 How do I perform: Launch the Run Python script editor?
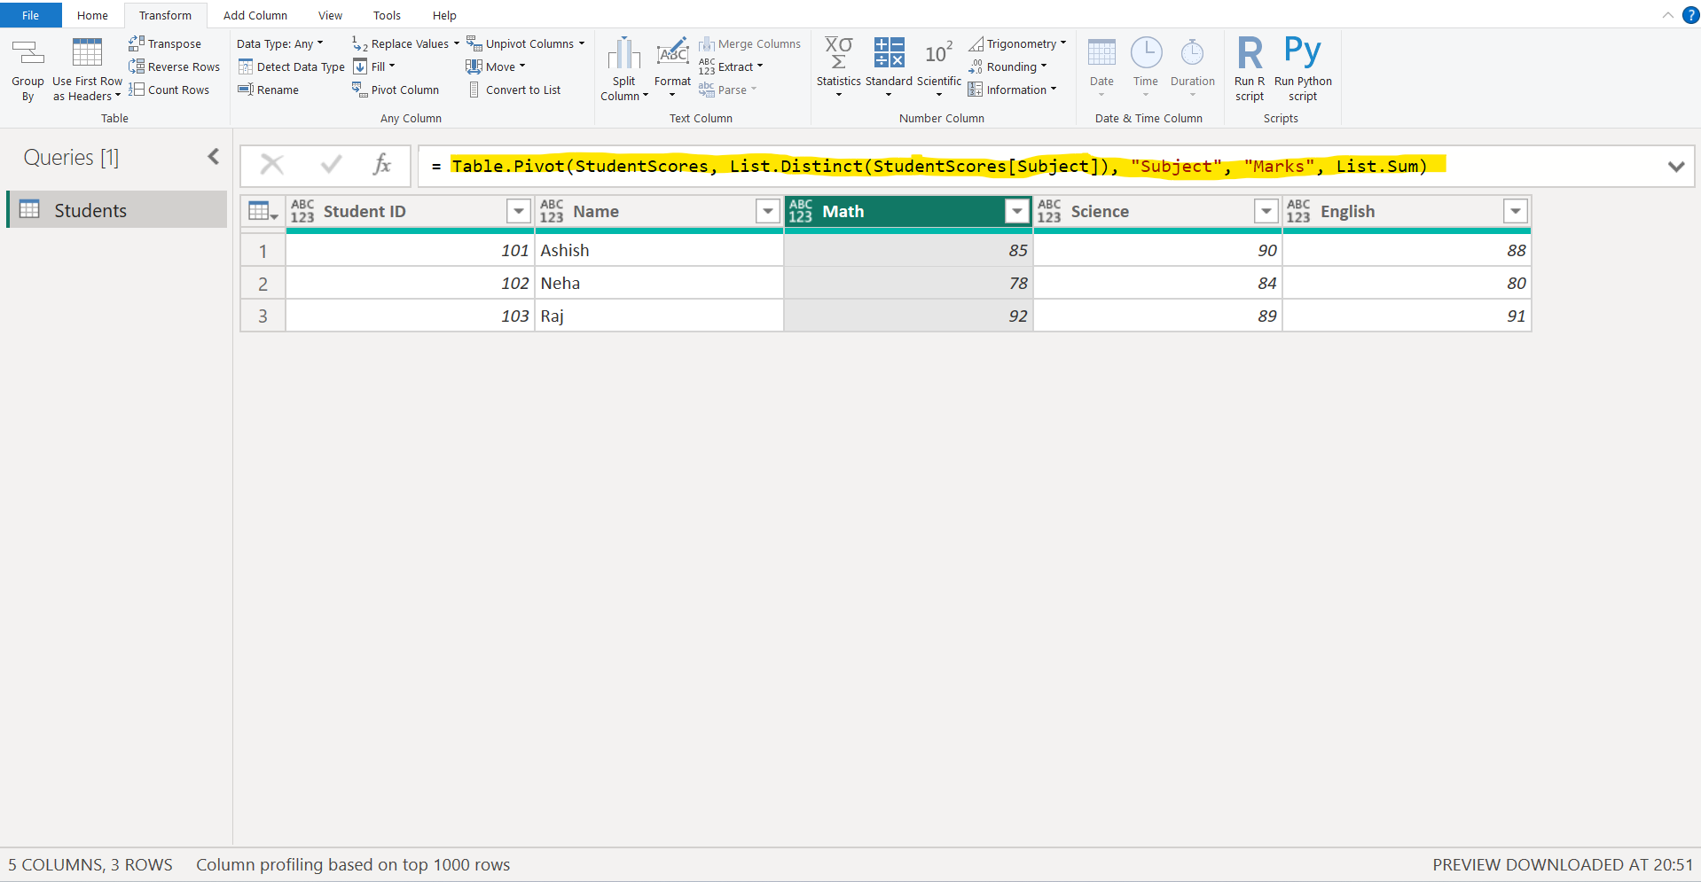tap(1302, 66)
